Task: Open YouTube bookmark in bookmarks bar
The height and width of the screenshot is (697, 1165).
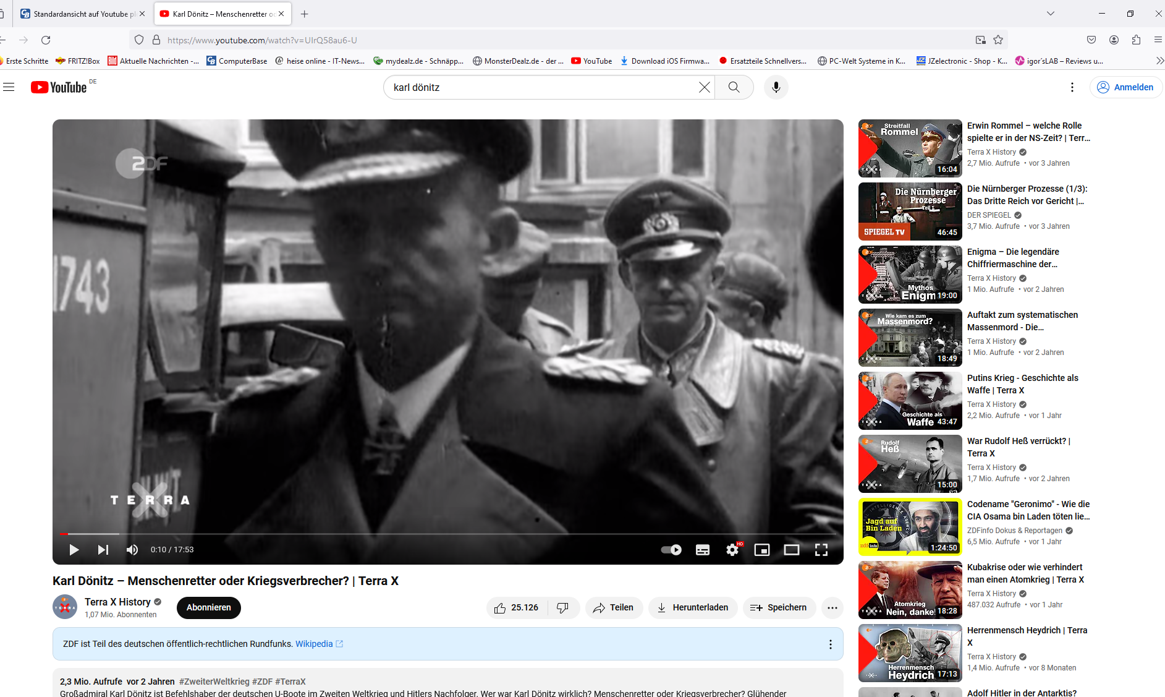Action: pos(591,61)
